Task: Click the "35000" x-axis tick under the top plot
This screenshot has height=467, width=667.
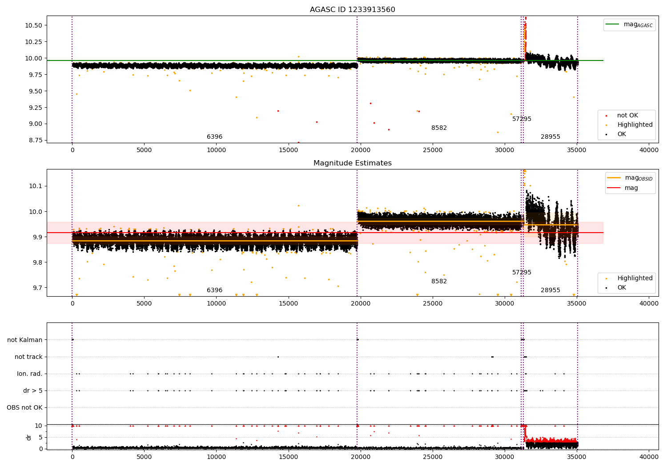Action: pos(577,150)
